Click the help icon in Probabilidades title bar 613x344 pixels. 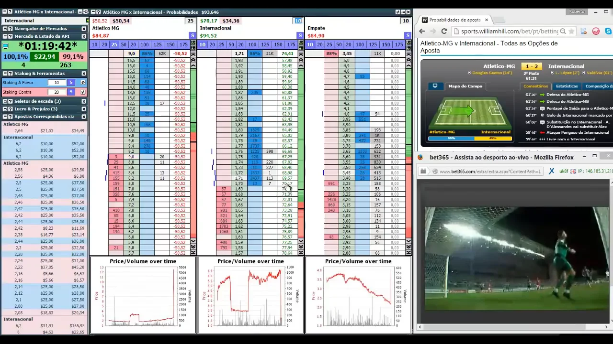[x=98, y=12]
